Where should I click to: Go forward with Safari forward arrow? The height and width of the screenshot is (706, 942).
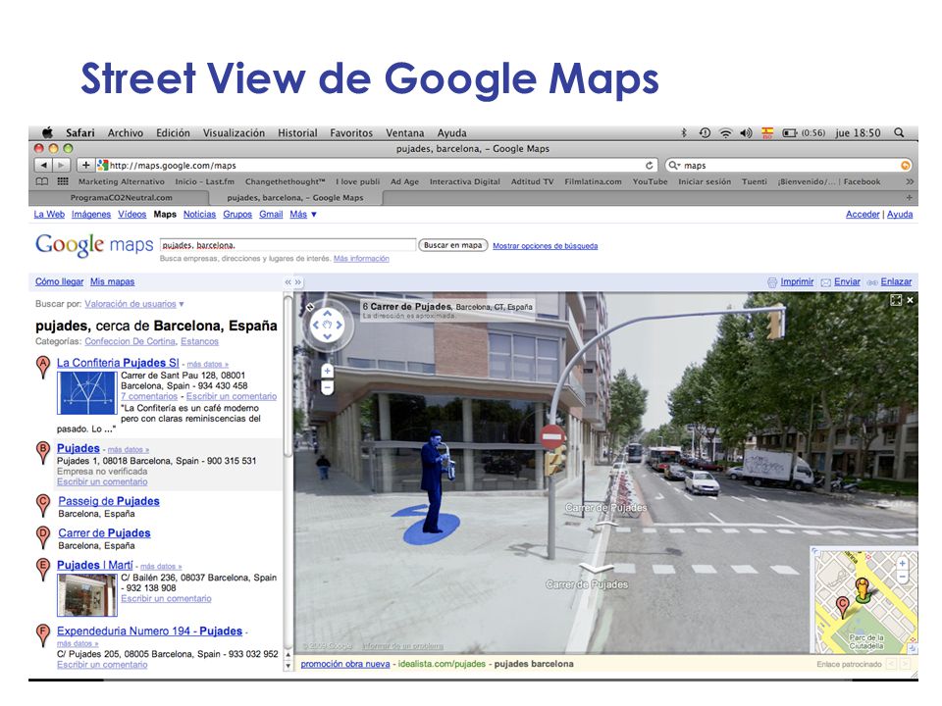[x=61, y=165]
